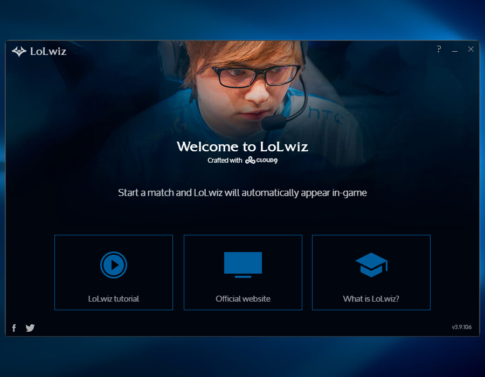485x377 pixels.
Task: Click the Start a match instruction text
Action: point(242,193)
